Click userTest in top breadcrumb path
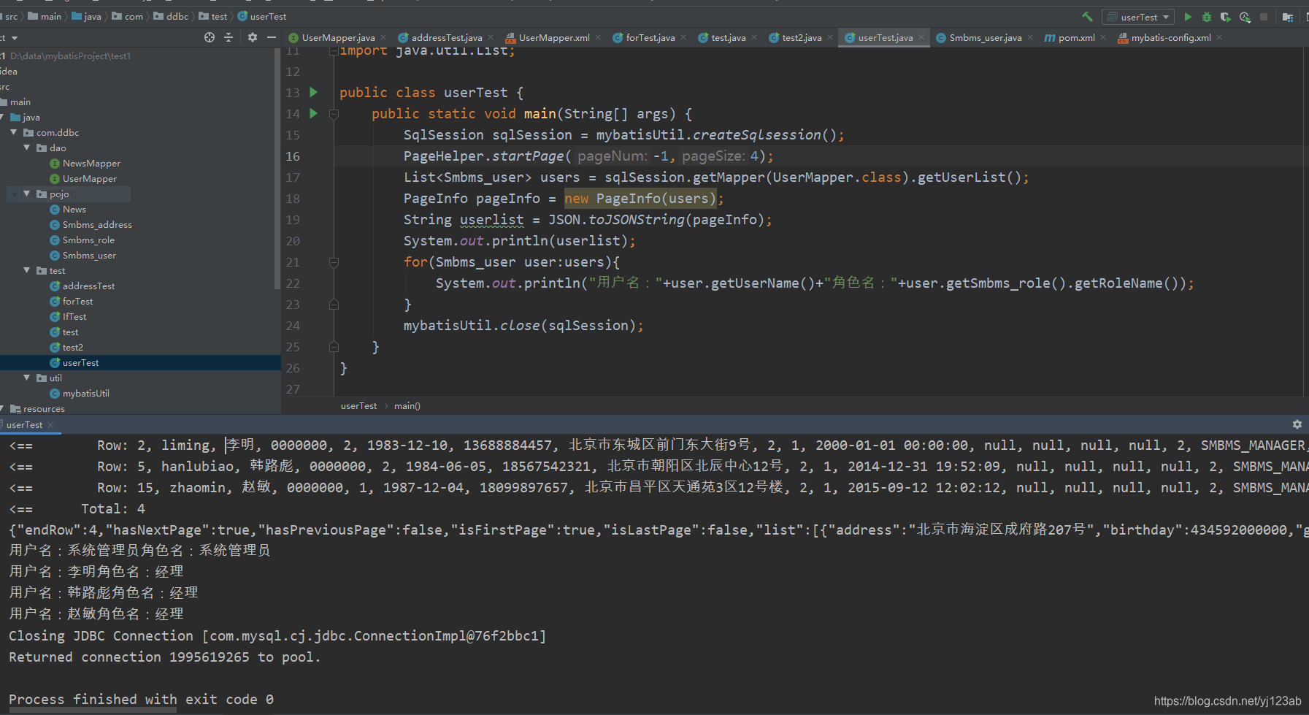 pyautogui.click(x=268, y=16)
